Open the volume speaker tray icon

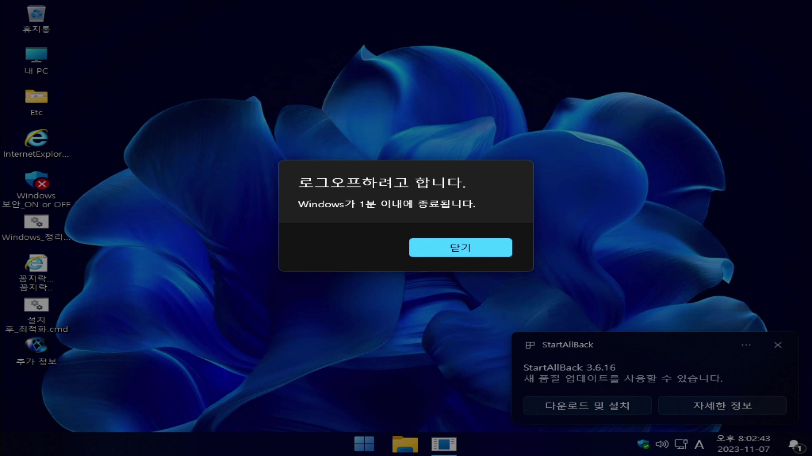662,444
